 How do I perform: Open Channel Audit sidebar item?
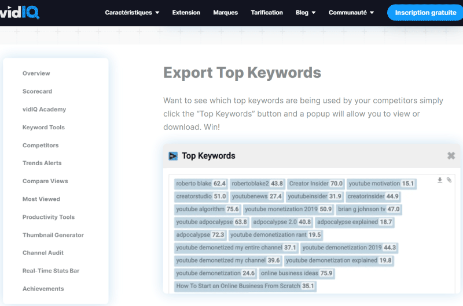pyautogui.click(x=43, y=253)
